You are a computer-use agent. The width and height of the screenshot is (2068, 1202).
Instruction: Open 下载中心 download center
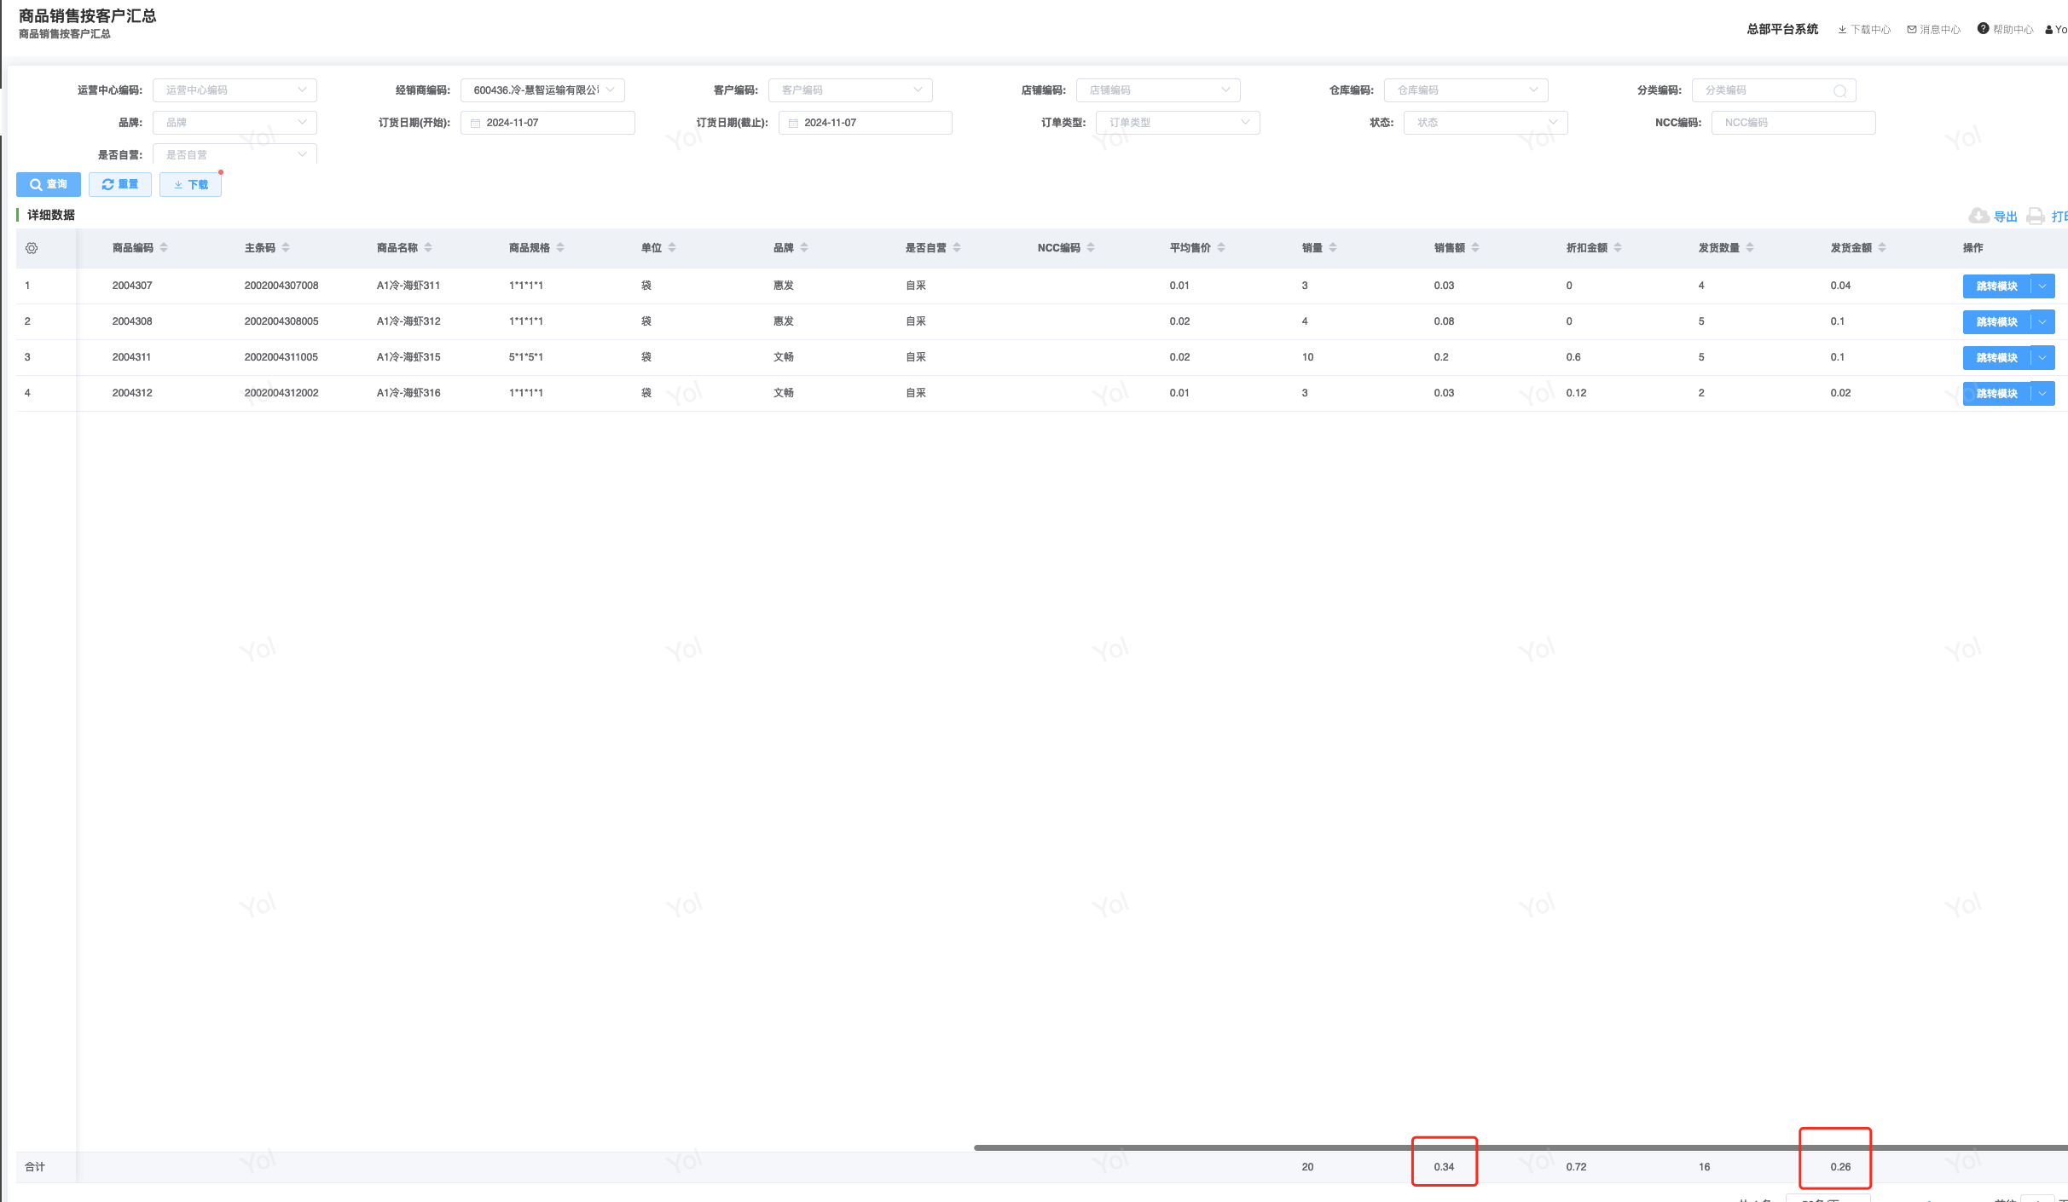click(1864, 30)
